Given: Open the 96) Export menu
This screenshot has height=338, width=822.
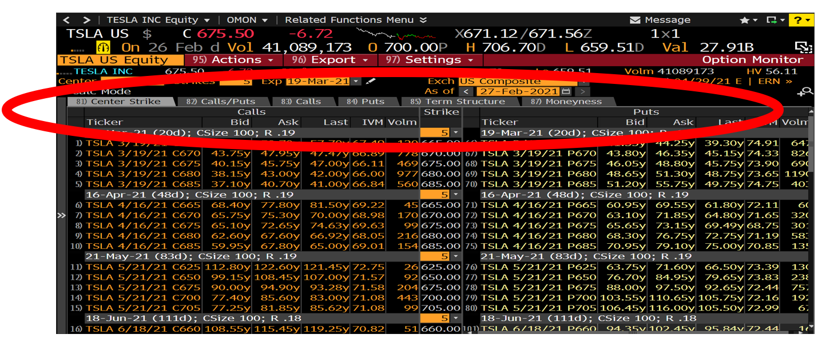Looking at the screenshot, I should [329, 60].
